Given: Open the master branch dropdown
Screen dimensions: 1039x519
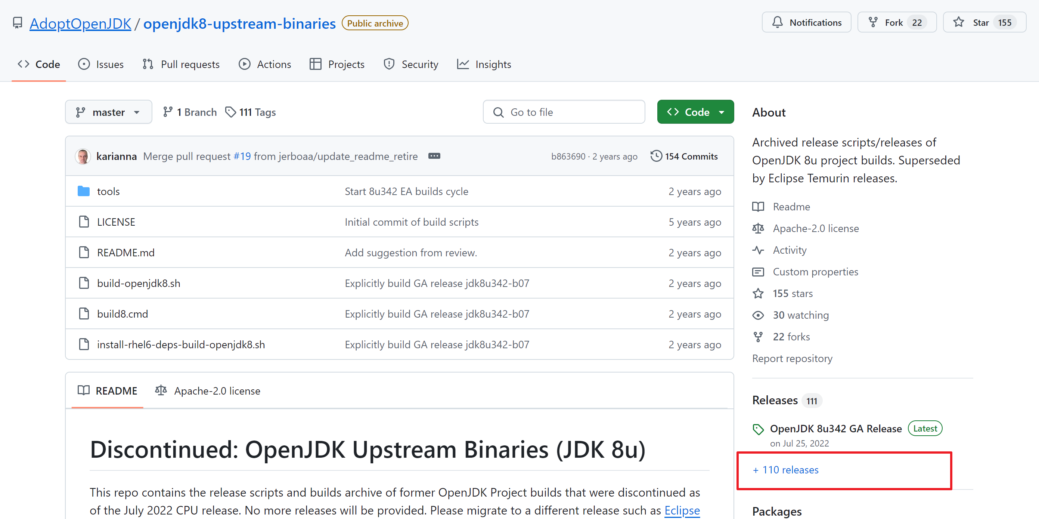Looking at the screenshot, I should click(108, 112).
